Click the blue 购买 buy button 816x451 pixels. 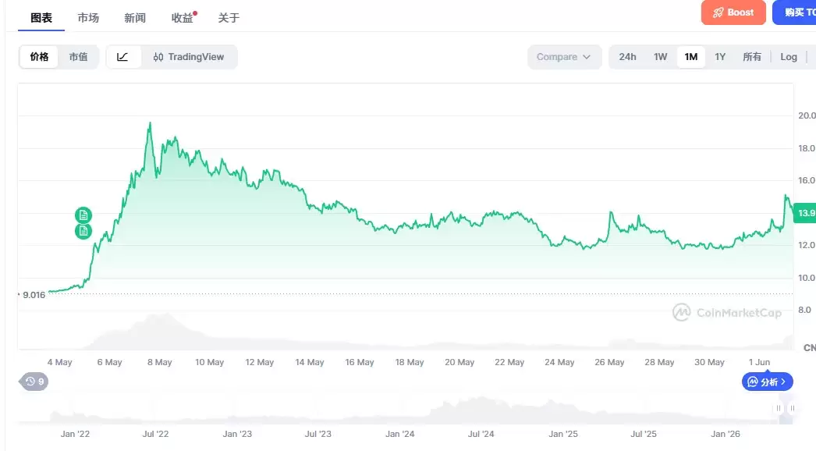795,12
